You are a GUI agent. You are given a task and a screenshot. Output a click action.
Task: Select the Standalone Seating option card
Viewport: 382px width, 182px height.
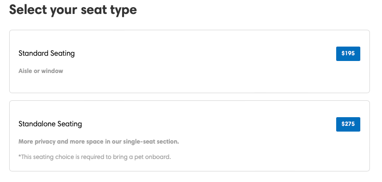point(190,136)
